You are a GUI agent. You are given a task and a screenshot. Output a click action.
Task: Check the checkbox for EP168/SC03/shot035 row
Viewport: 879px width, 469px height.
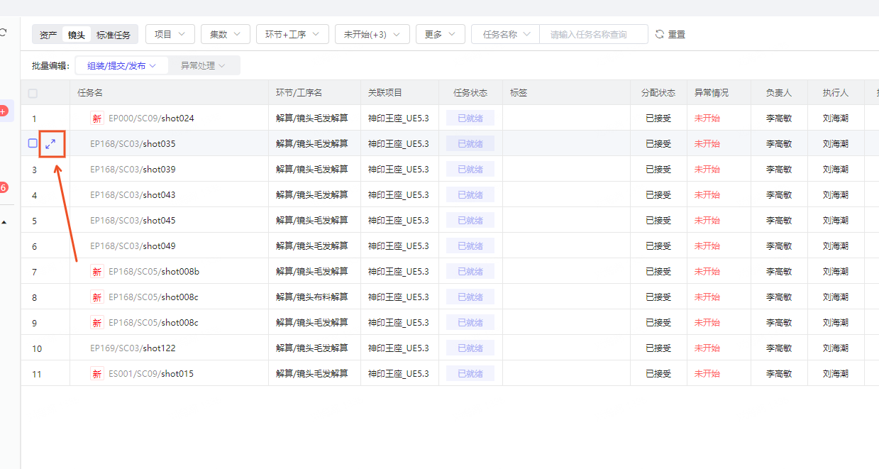pyautogui.click(x=33, y=143)
